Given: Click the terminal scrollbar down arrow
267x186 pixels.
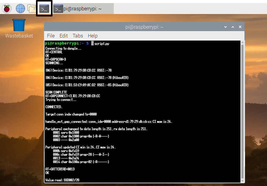Looking at the screenshot, I should coord(243,181).
